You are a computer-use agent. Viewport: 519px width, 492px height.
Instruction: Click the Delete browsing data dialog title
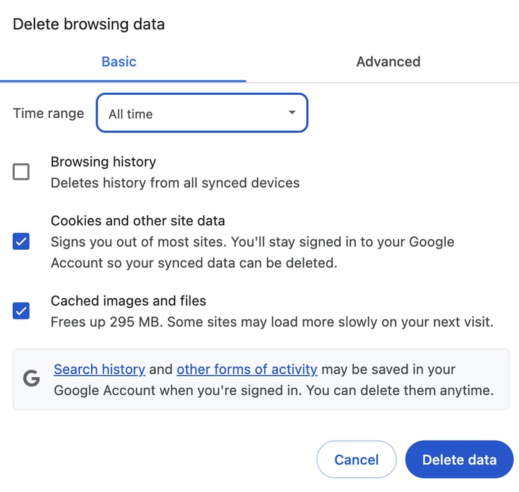tap(88, 24)
